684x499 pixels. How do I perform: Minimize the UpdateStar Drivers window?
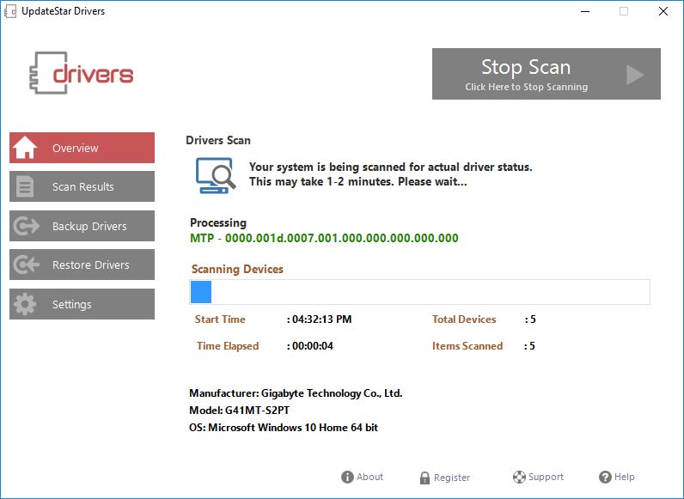(x=585, y=11)
